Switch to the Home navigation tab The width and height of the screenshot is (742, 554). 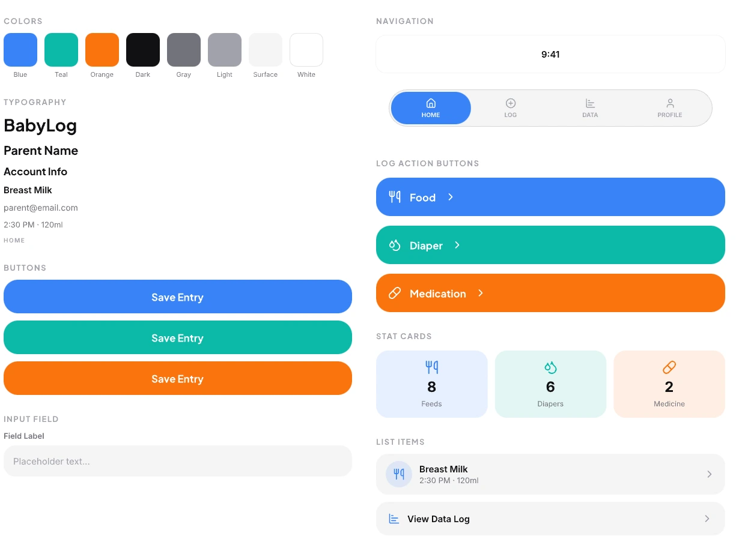tap(431, 108)
